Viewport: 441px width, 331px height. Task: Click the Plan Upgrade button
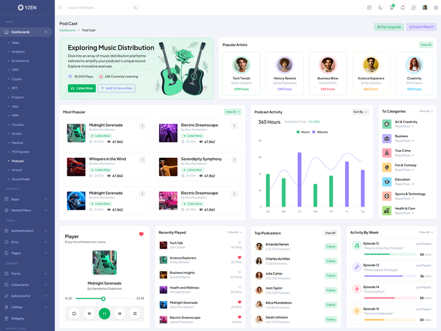click(x=389, y=26)
